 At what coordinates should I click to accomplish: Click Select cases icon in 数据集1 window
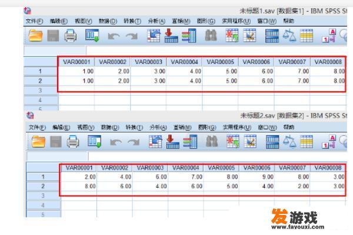(x=307, y=36)
